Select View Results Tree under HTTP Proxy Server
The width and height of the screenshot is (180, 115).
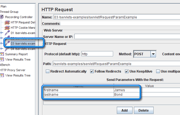click(18, 75)
